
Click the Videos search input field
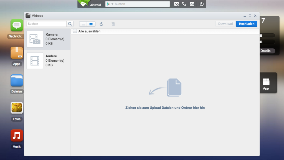46,24
